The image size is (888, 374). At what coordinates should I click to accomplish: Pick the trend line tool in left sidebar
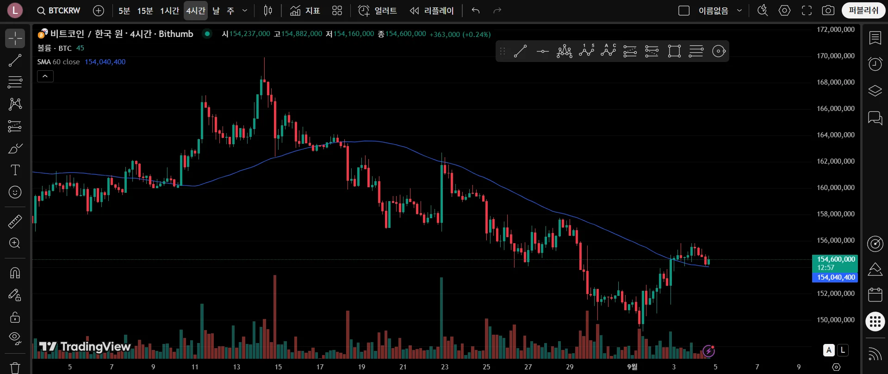[x=15, y=60]
